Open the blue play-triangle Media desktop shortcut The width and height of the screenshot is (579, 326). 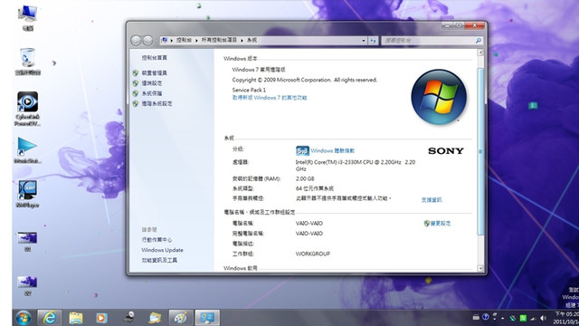coord(28,149)
